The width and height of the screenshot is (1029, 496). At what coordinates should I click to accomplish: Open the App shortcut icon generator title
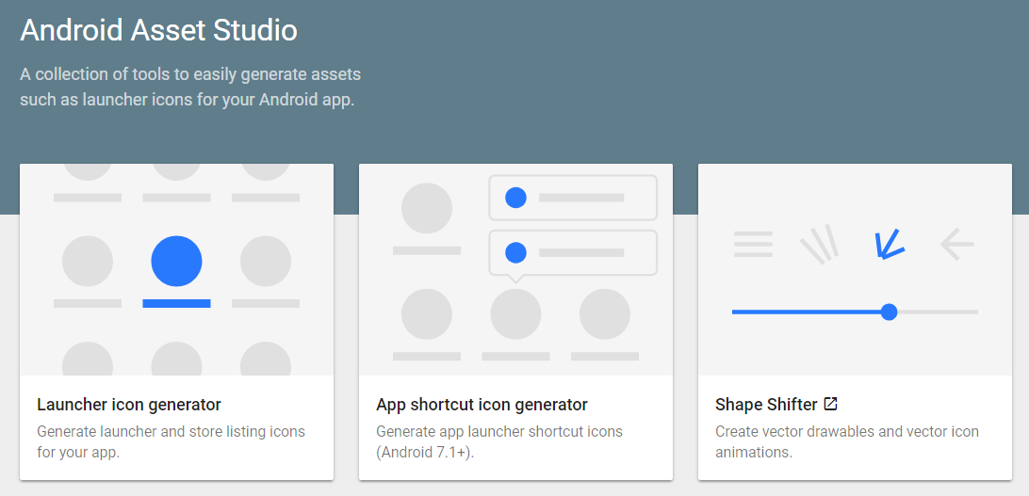pyautogui.click(x=482, y=405)
